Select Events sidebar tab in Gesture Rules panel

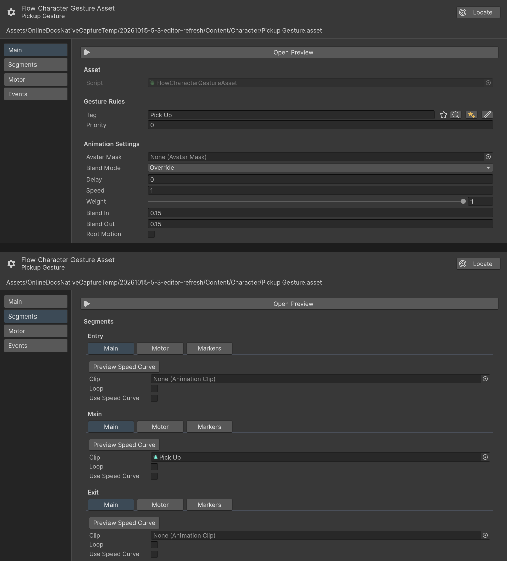pos(36,94)
